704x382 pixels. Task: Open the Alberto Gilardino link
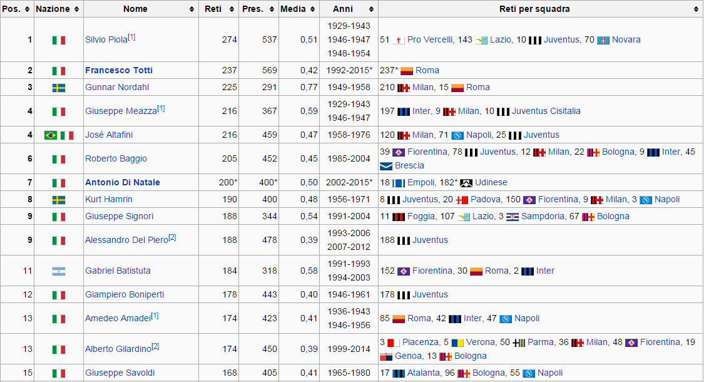click(118, 349)
